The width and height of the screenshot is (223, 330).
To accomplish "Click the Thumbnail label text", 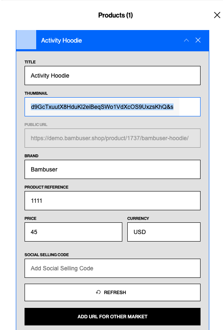I will point(36,93).
